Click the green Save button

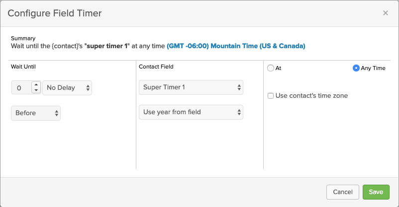tap(376, 192)
